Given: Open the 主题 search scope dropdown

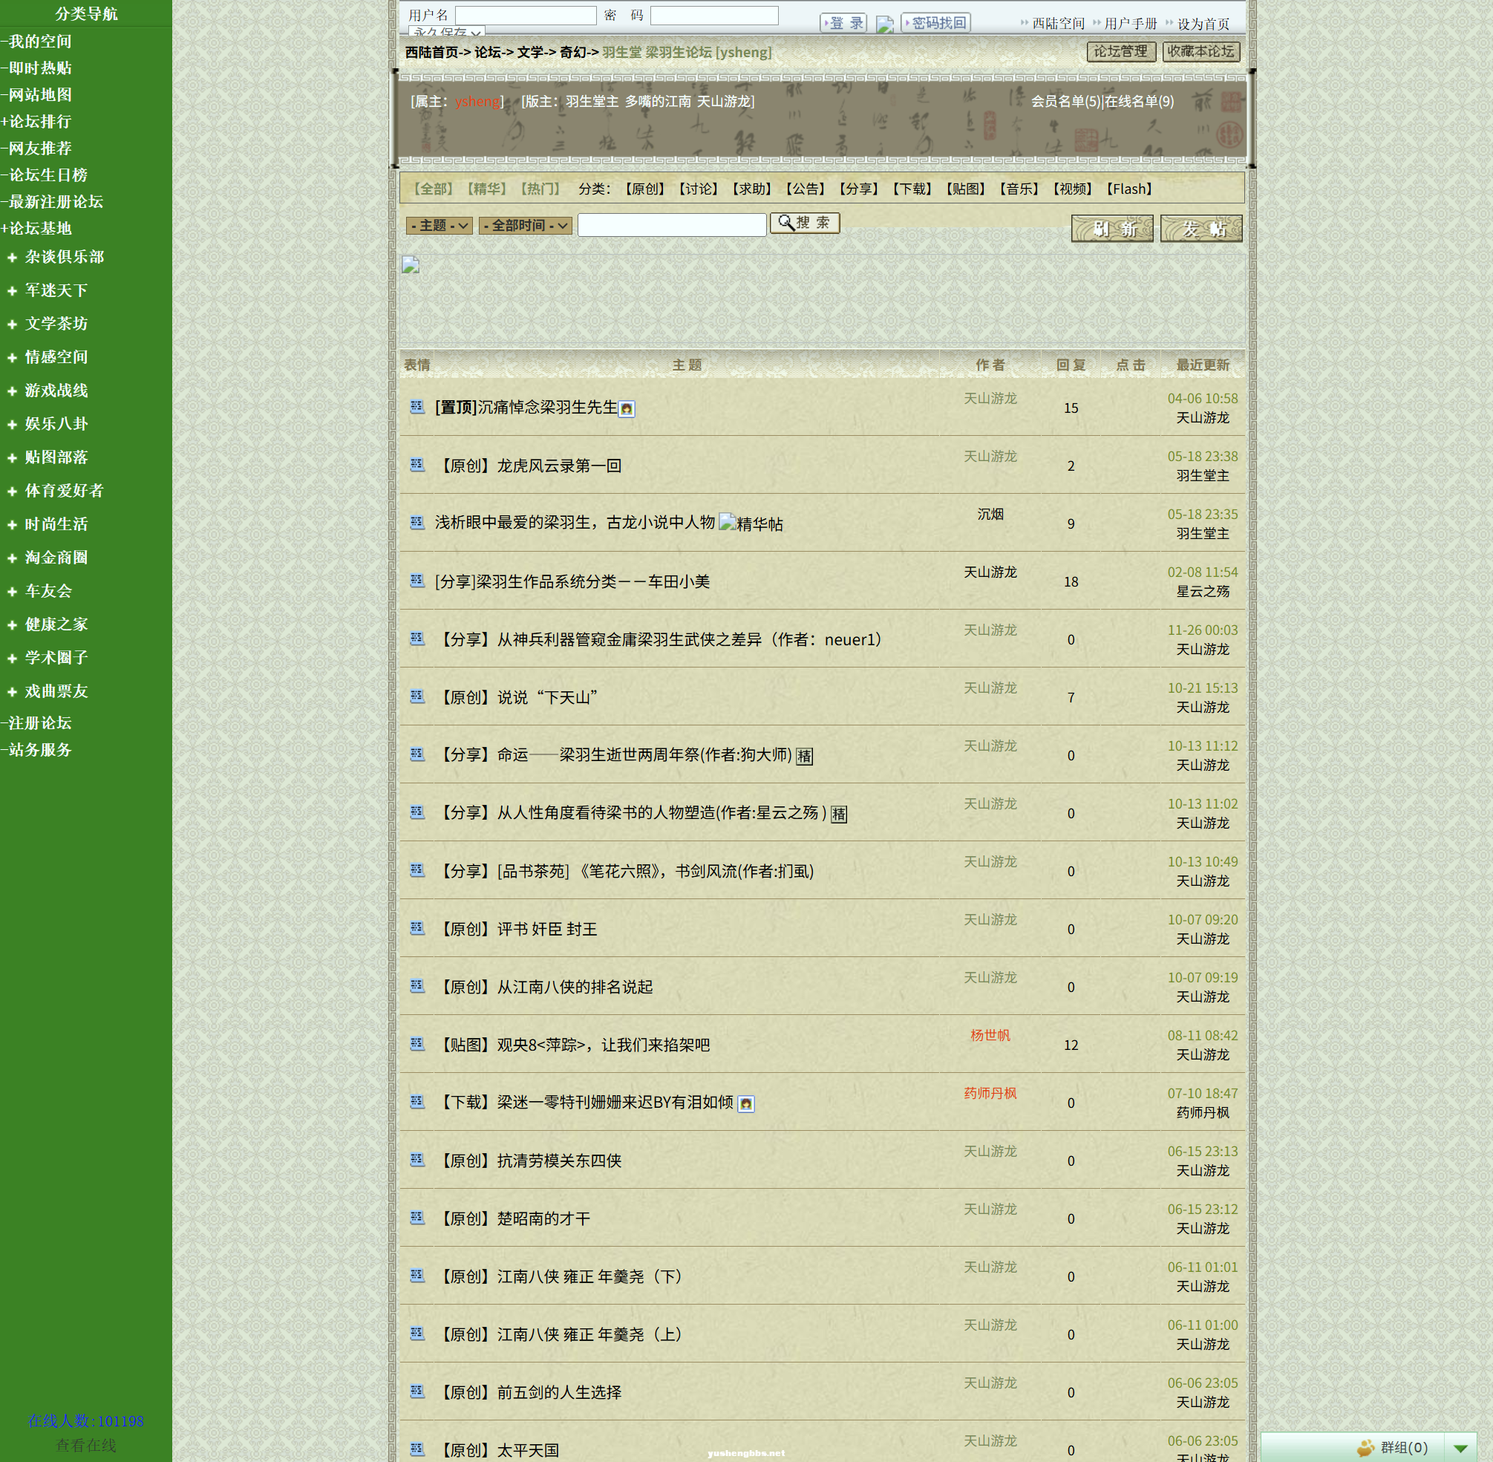Looking at the screenshot, I should pyautogui.click(x=440, y=224).
